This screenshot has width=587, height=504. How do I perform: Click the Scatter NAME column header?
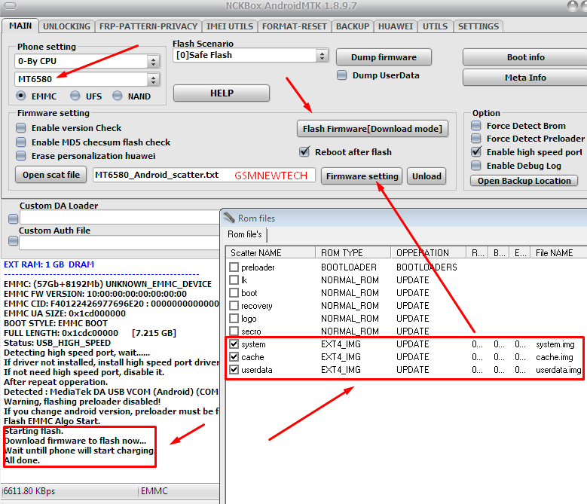click(271, 253)
